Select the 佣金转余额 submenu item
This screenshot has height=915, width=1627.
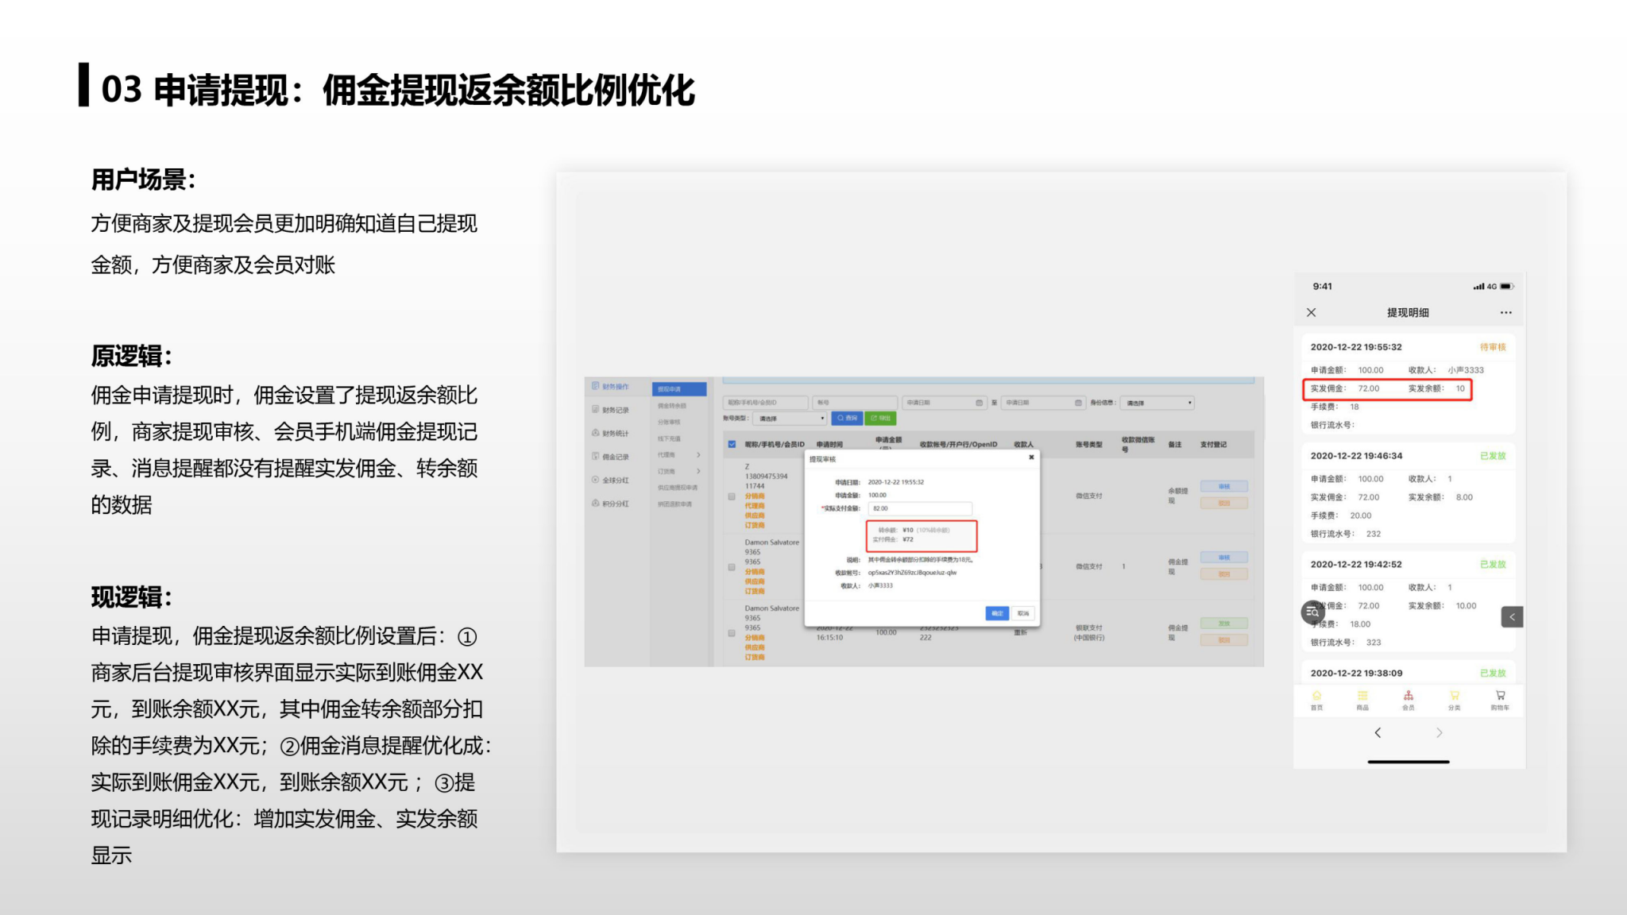pyautogui.click(x=672, y=406)
